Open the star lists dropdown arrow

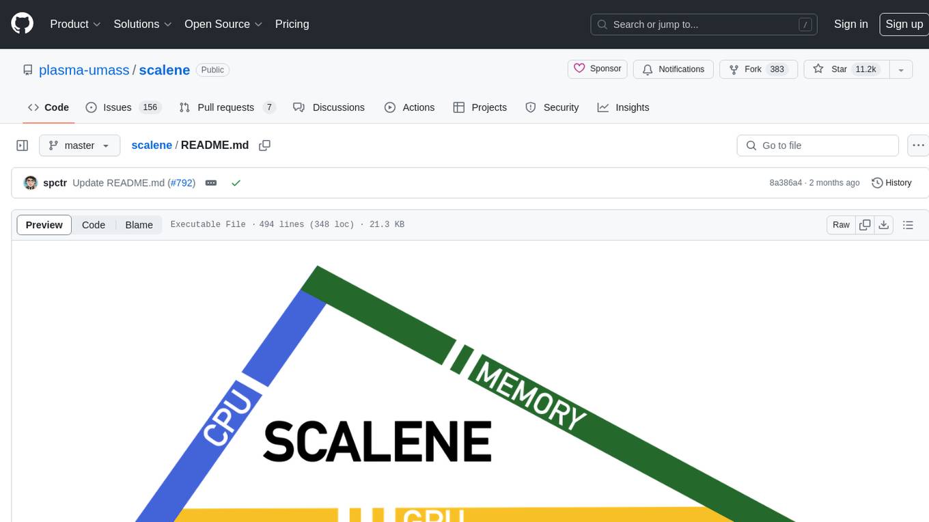click(901, 69)
